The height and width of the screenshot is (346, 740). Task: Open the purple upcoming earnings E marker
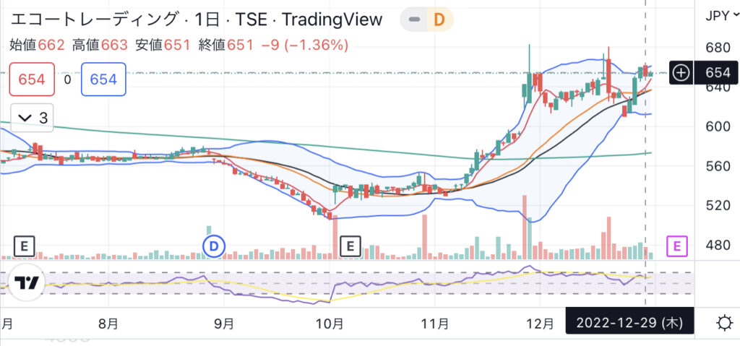tap(676, 246)
